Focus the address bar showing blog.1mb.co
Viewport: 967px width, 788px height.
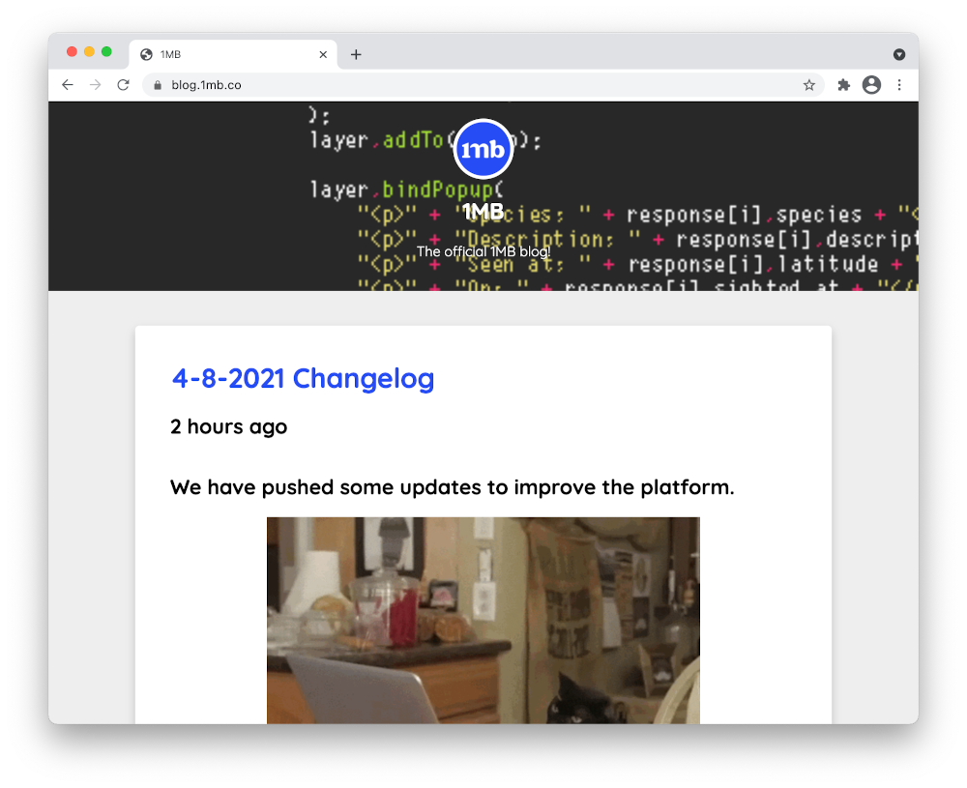point(483,85)
